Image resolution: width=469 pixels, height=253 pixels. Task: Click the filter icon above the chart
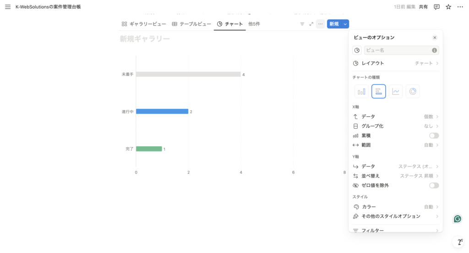(x=302, y=24)
